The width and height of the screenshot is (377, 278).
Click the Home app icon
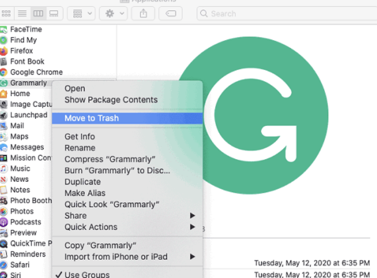(4, 94)
